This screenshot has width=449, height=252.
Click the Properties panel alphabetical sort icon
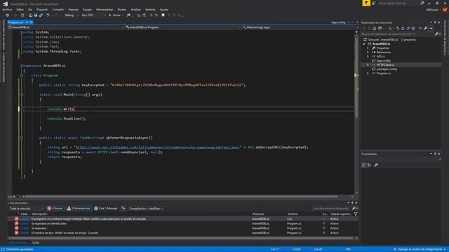(x=370, y=165)
